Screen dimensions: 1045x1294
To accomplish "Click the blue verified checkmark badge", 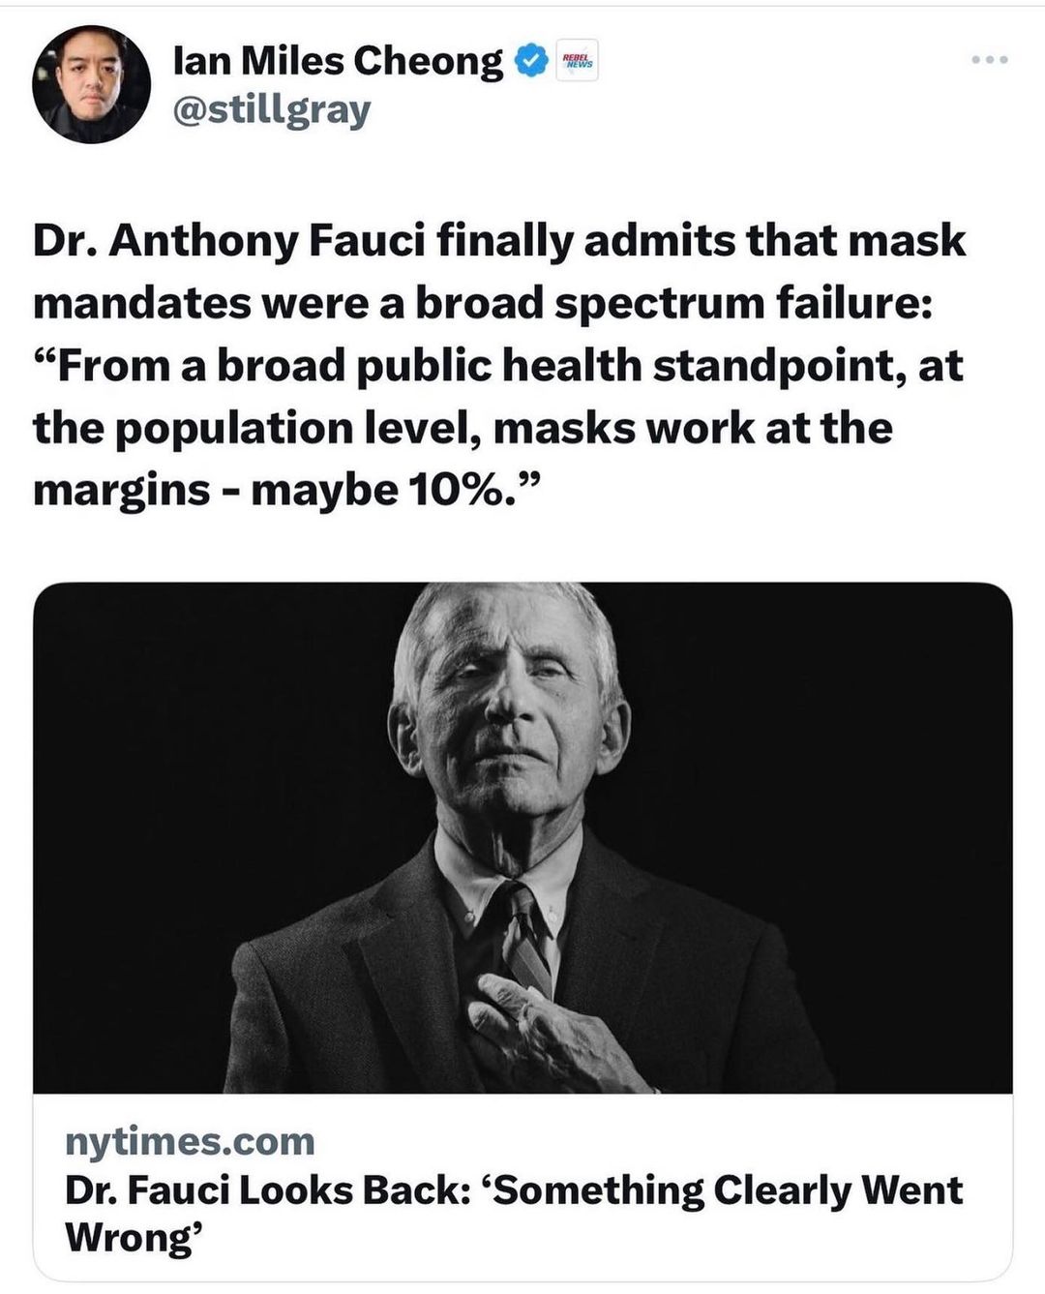I will tap(529, 61).
